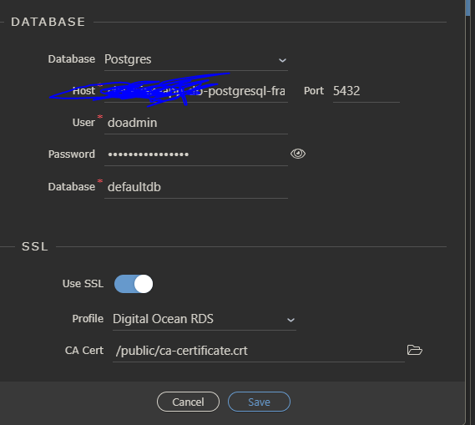Click the Profile label

pyautogui.click(x=88, y=319)
